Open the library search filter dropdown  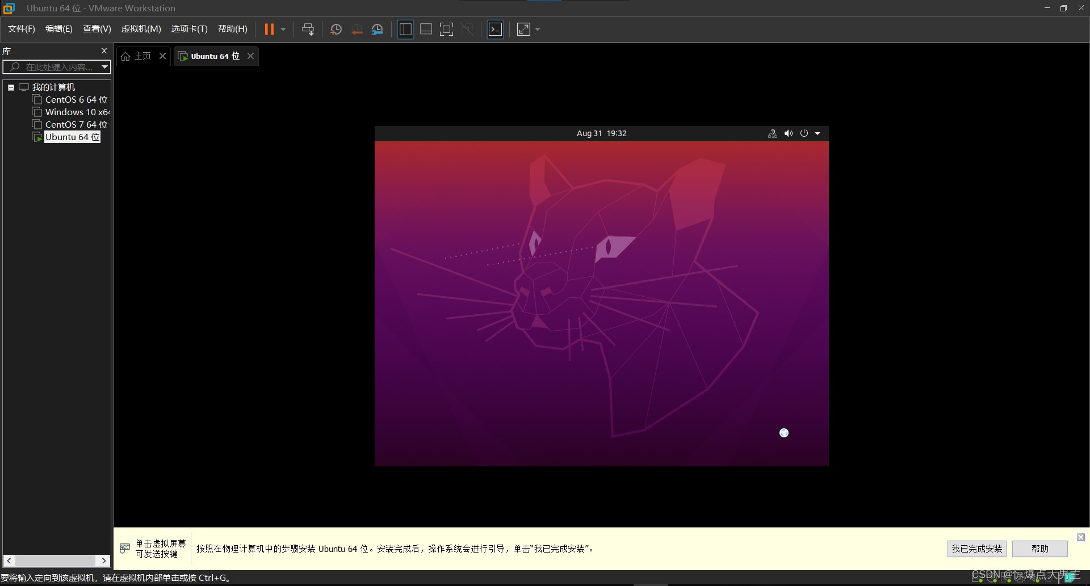pos(104,67)
